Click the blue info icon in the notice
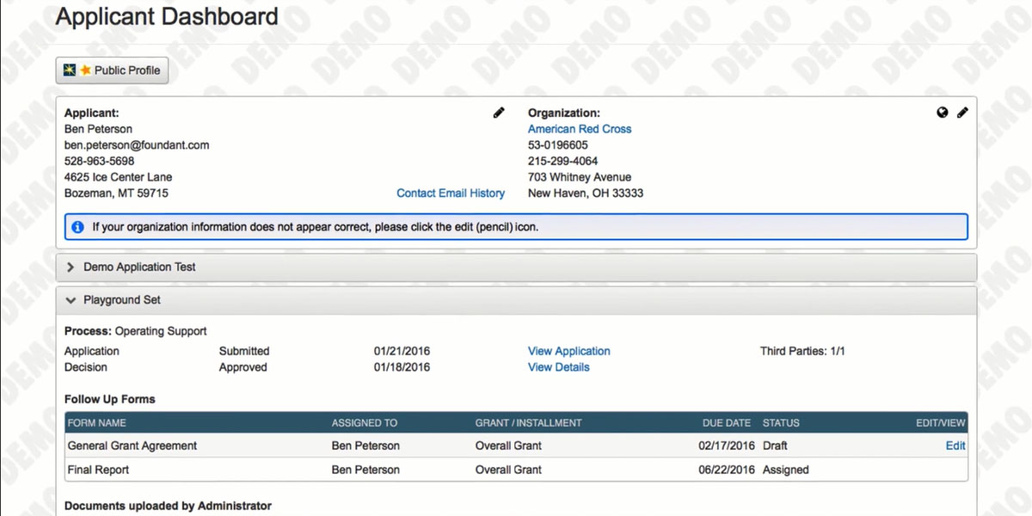Screen dimensions: 1032x516 point(77,227)
